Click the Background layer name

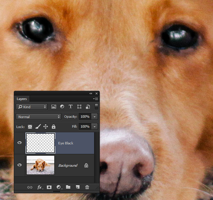68,165
